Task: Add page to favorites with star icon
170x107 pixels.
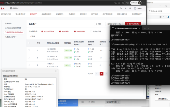Action: 123,3
